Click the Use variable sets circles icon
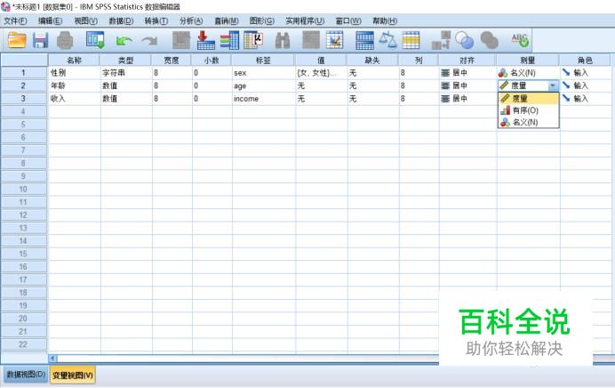The height and width of the screenshot is (388, 615). pyautogui.click(x=465, y=40)
